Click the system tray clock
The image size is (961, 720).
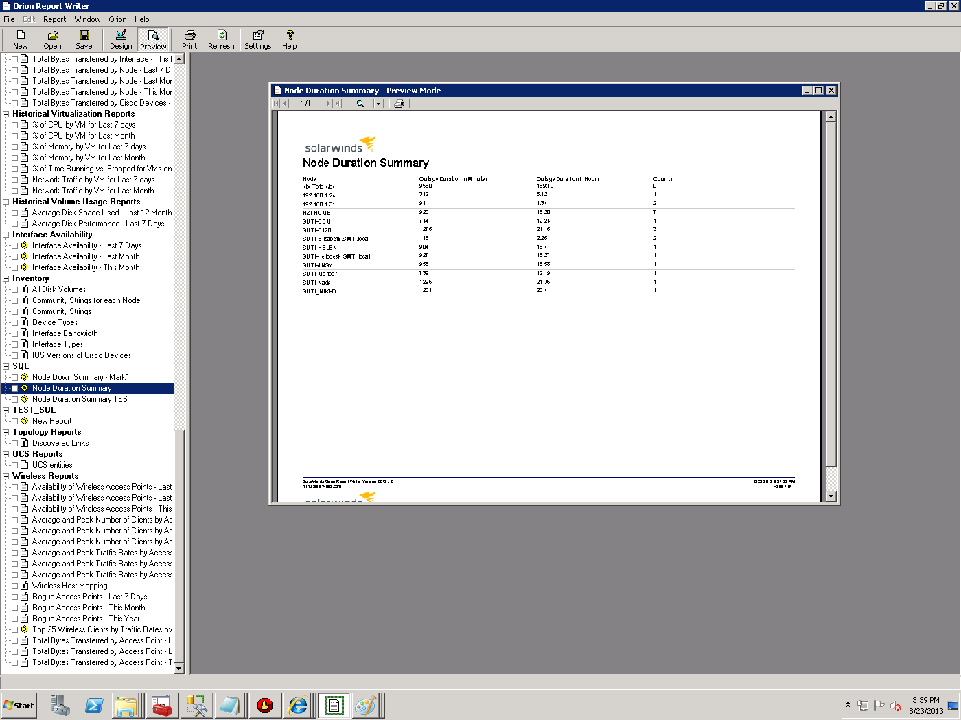click(x=926, y=706)
